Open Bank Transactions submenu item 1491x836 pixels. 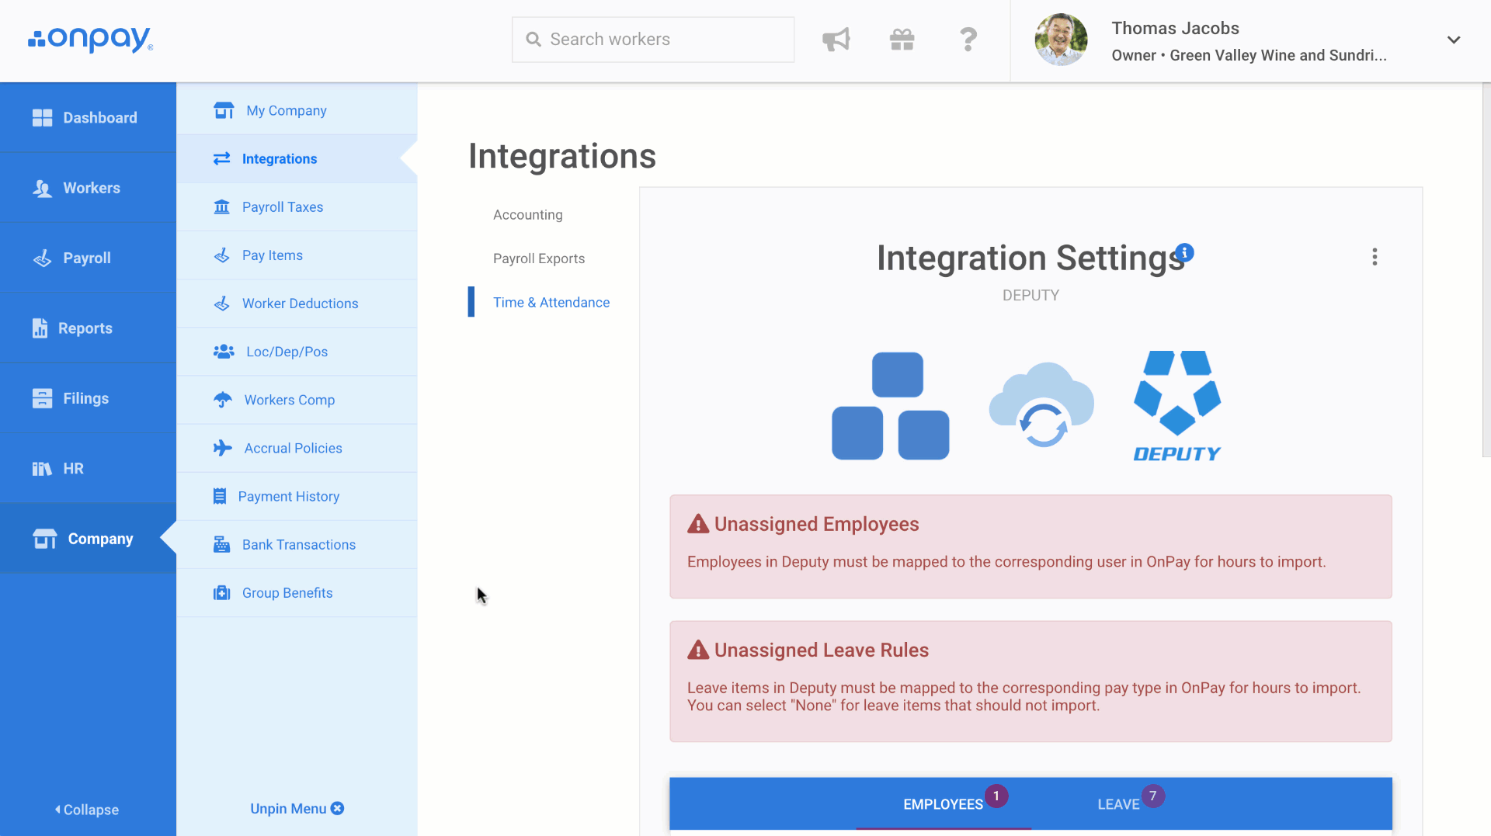pos(297,545)
